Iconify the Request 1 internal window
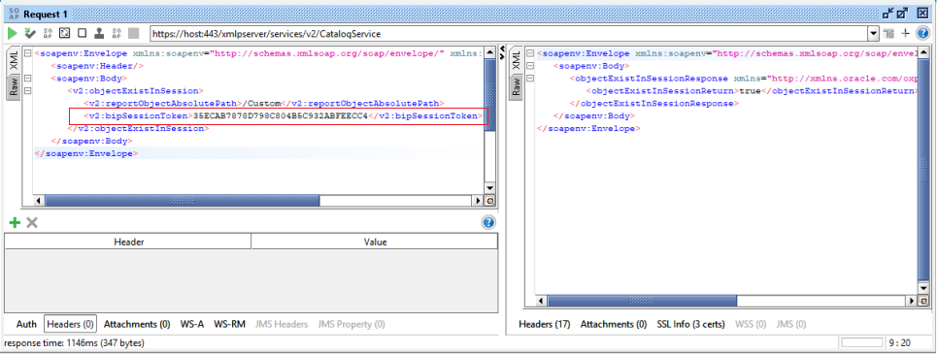The width and height of the screenshot is (938, 354). coord(888,14)
